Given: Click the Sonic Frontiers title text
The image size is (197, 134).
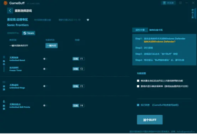Looking at the screenshot, I should tap(18, 25).
